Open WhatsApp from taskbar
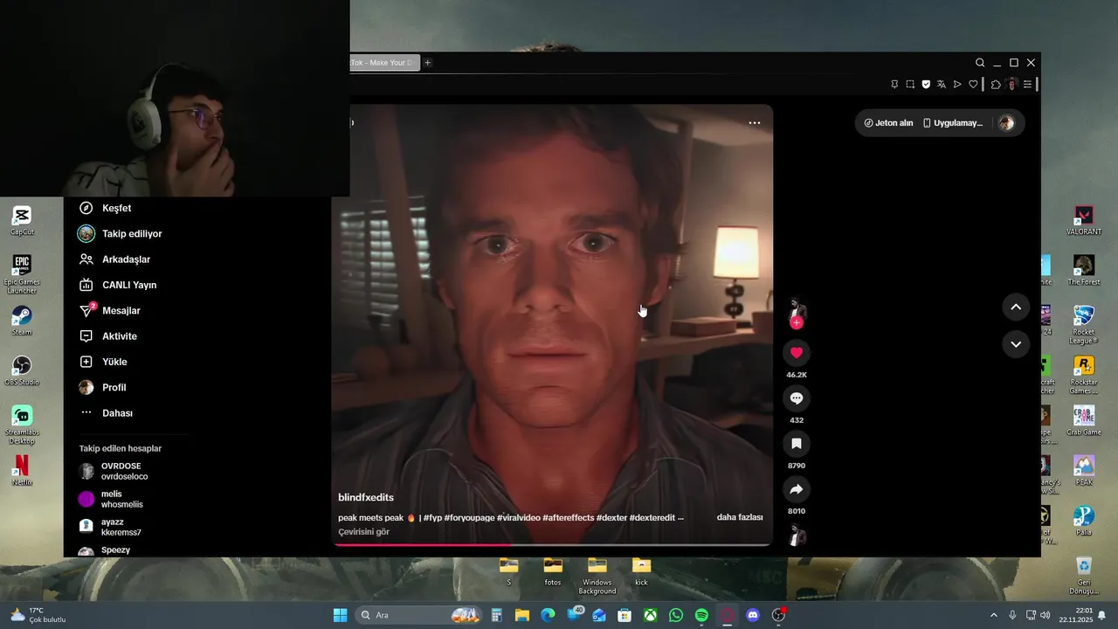The height and width of the screenshot is (629, 1118). (676, 615)
